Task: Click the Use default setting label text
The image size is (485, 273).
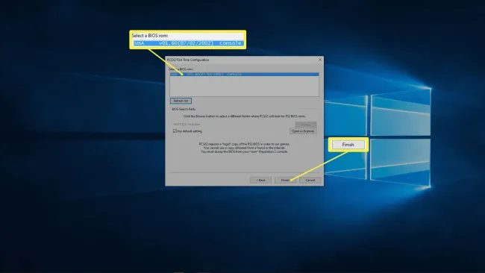Action: pos(190,131)
